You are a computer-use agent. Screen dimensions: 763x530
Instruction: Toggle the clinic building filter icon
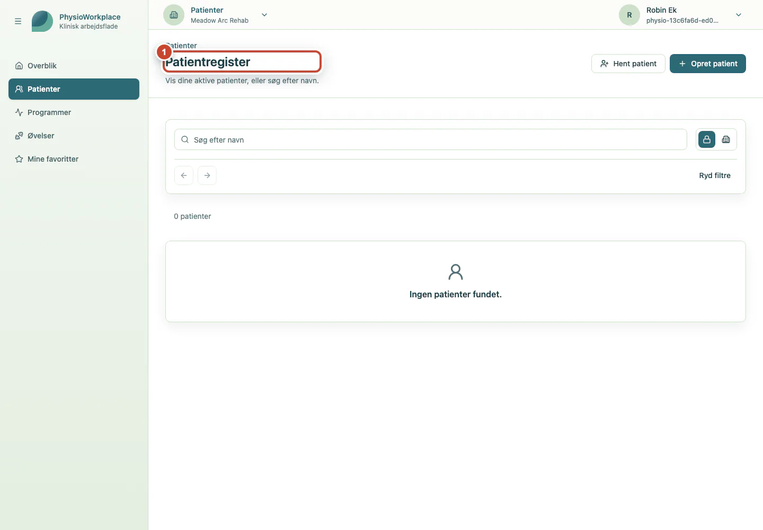(726, 139)
